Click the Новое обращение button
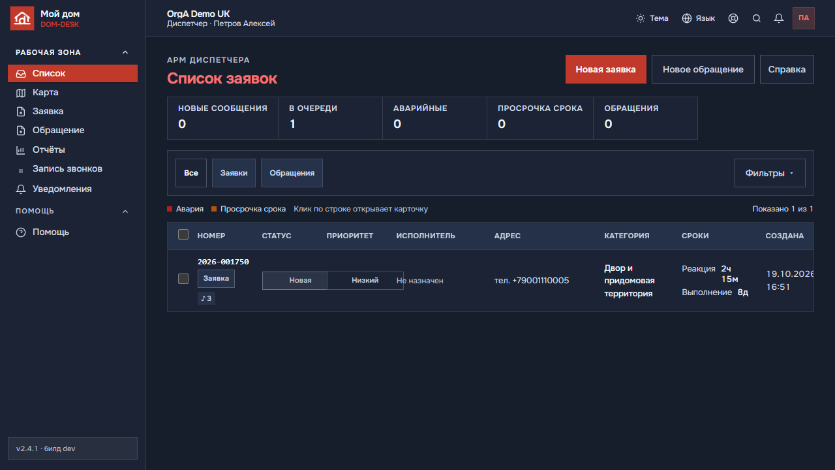Screen dimensions: 835x470 pos(703,69)
